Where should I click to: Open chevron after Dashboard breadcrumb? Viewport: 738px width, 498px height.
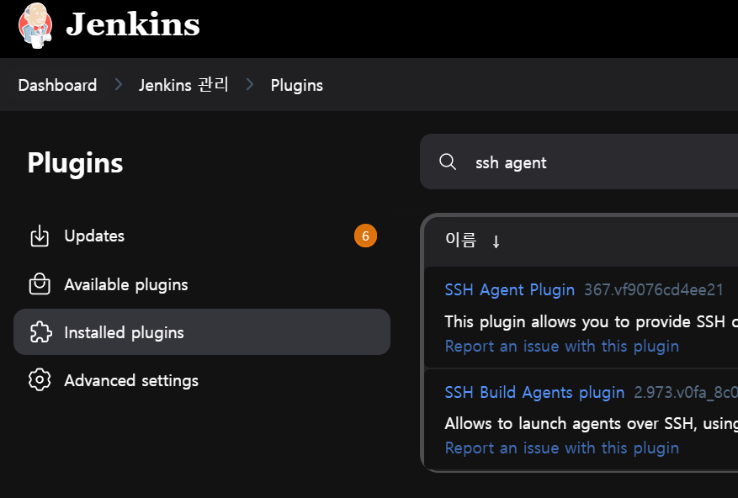coord(118,85)
